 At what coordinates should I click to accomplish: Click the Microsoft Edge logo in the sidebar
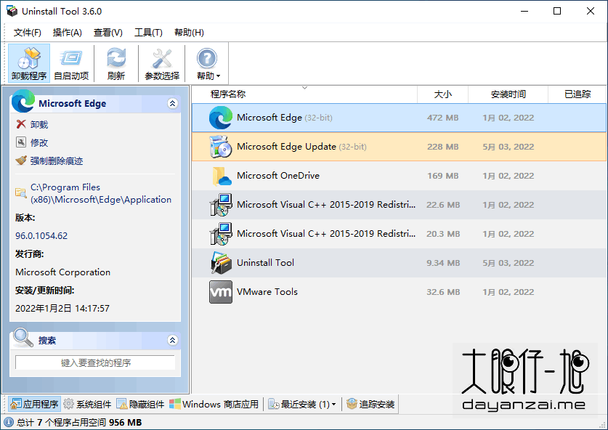pyautogui.click(x=23, y=101)
